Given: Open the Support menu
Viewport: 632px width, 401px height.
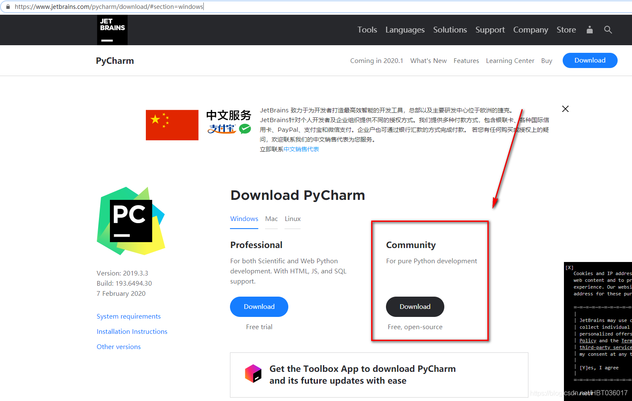Looking at the screenshot, I should (490, 30).
